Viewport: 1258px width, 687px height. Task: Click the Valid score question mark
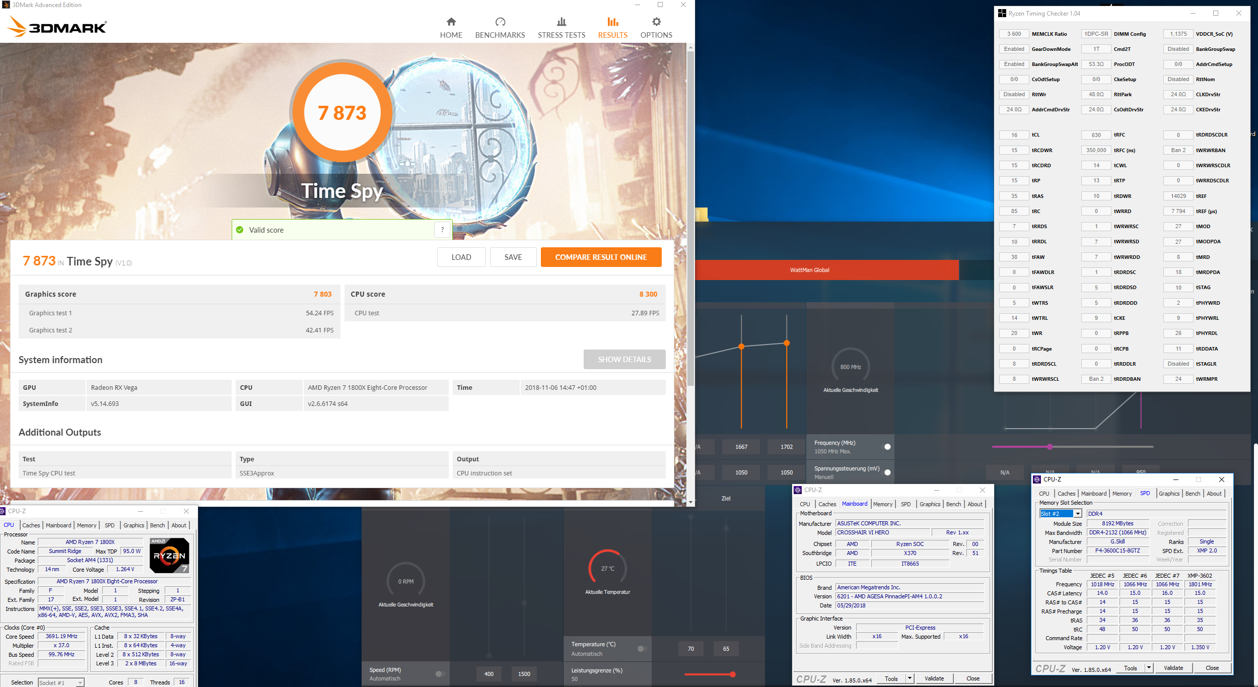coord(442,230)
